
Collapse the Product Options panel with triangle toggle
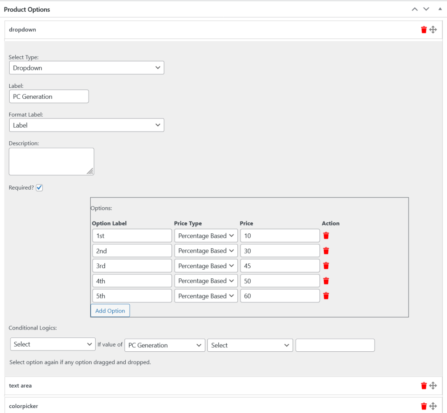[x=440, y=9]
